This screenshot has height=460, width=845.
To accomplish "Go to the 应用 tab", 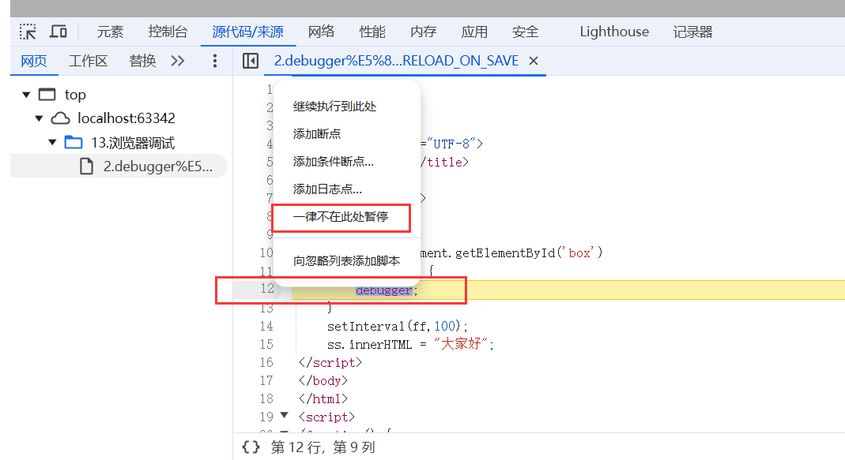I will 474,32.
